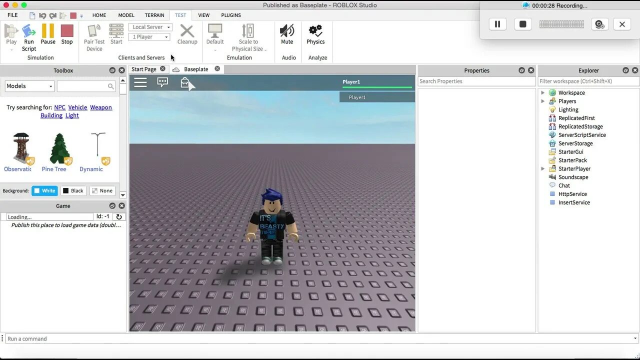Click the Play simulation icon
640x360 pixels.
tap(11, 31)
